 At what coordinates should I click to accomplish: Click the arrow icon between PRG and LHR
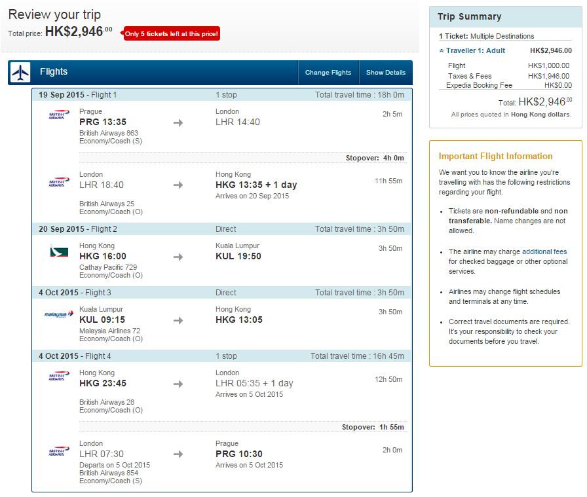[x=178, y=122]
